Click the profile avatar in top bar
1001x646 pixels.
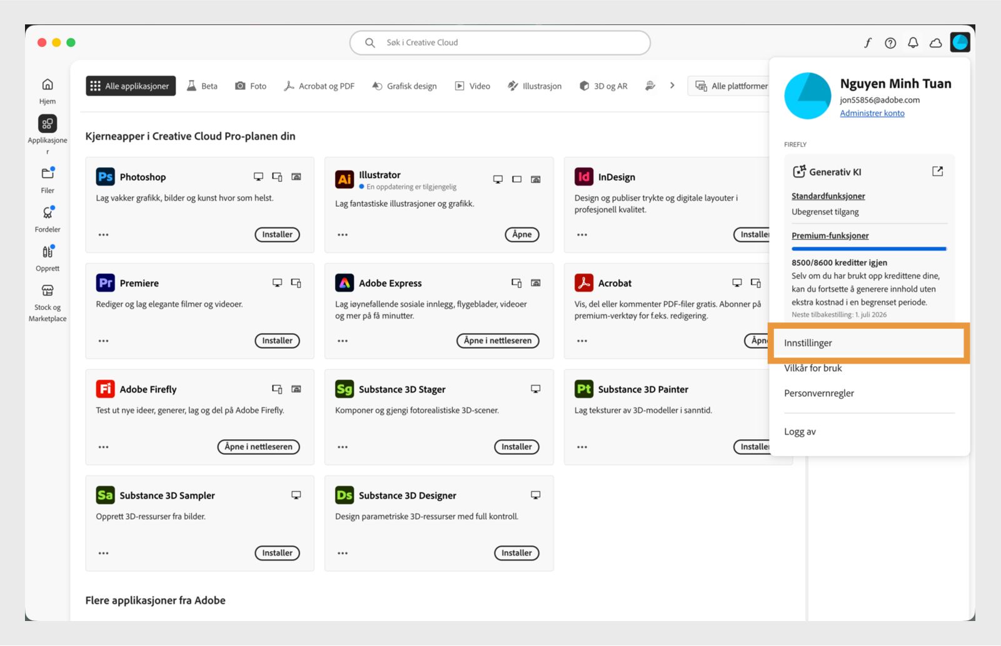point(960,42)
